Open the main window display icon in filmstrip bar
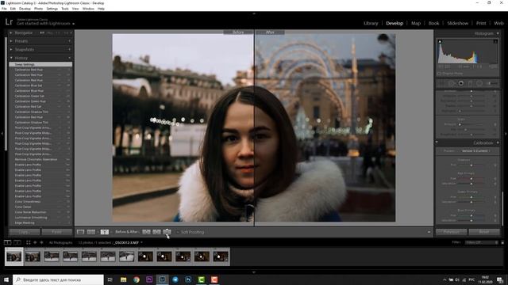This screenshot has width=508, height=285. [x=7, y=242]
